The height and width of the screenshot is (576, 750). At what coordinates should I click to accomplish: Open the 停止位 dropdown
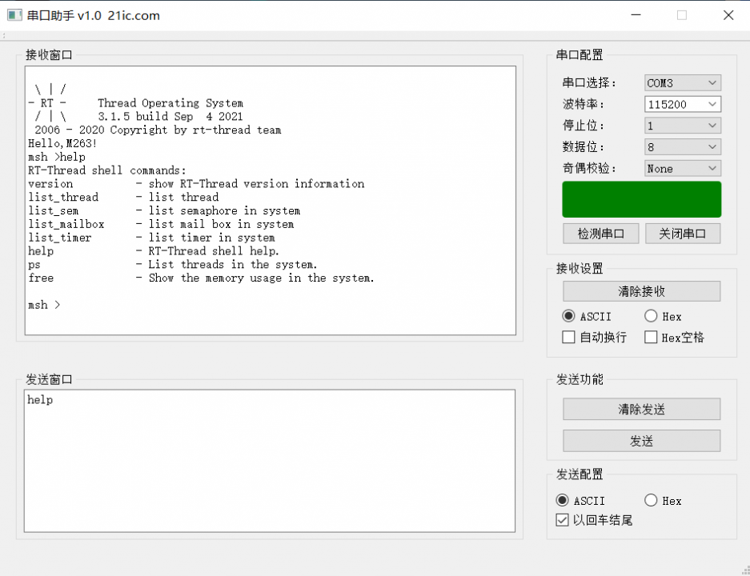(683, 126)
